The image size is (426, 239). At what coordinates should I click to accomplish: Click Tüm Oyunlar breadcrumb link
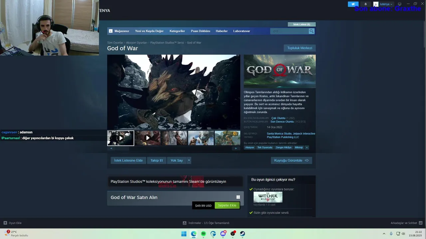(x=115, y=43)
